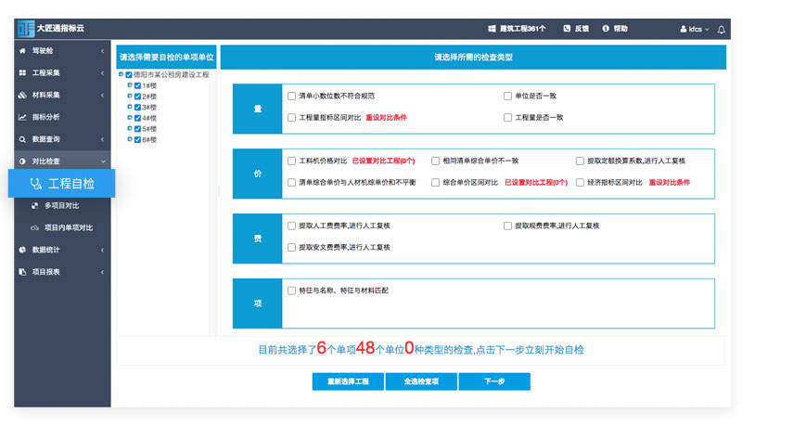Viewport: 806px width, 426px height.
Task: Click the pie chart icon beside 数据统计
Action: pos(22,250)
